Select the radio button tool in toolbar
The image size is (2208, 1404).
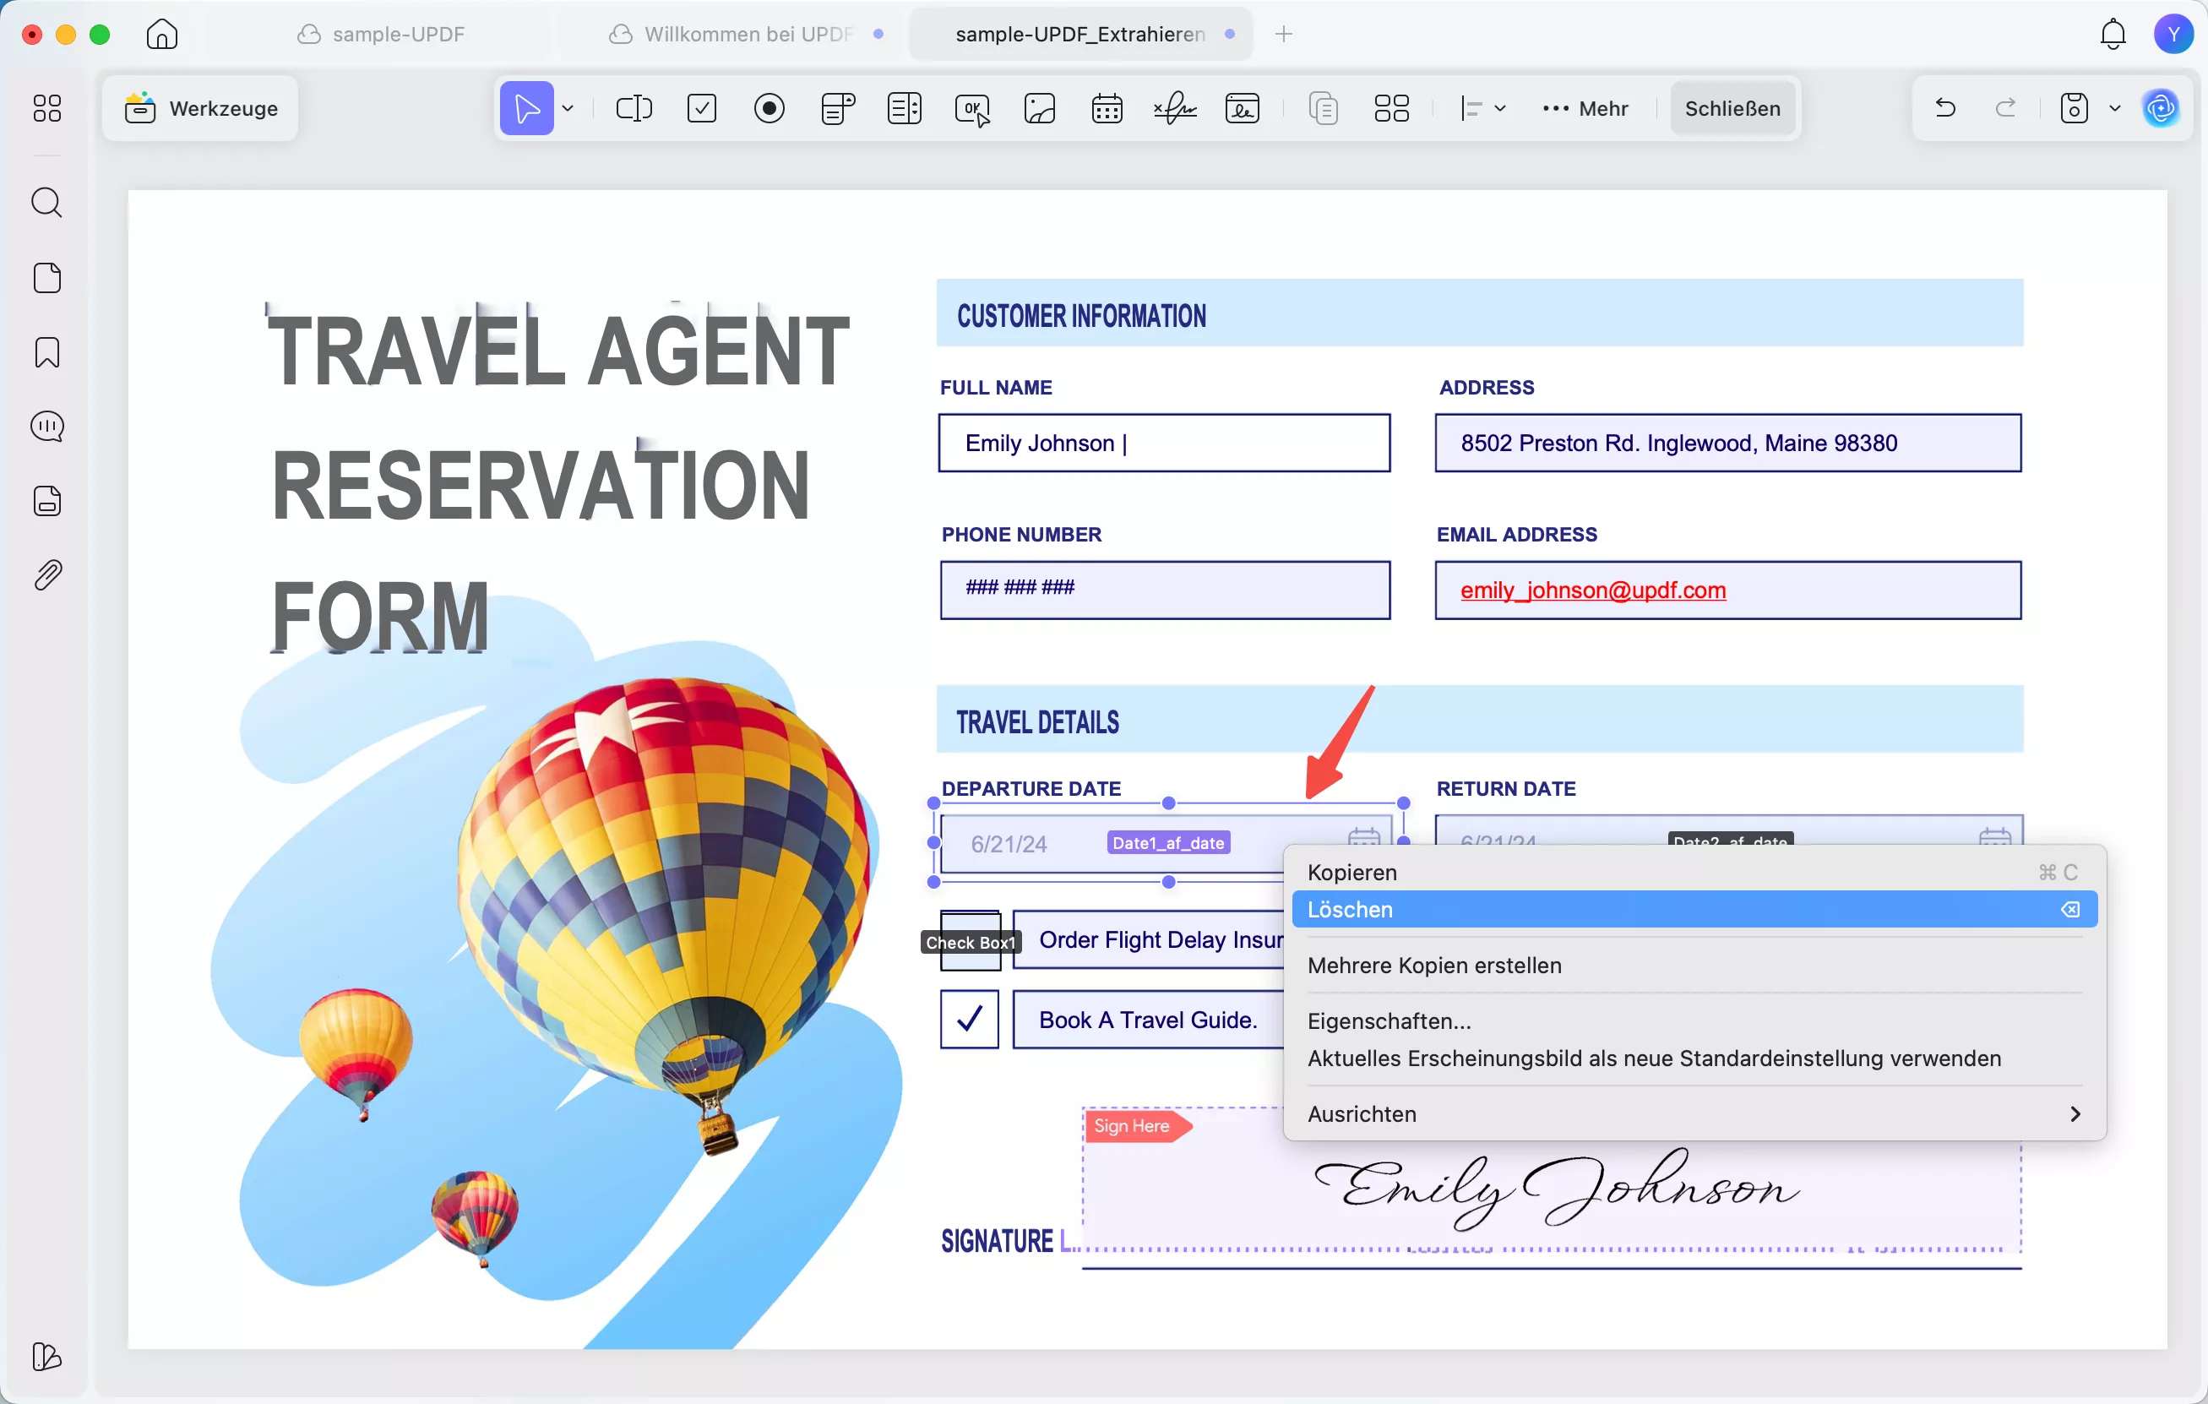point(769,108)
